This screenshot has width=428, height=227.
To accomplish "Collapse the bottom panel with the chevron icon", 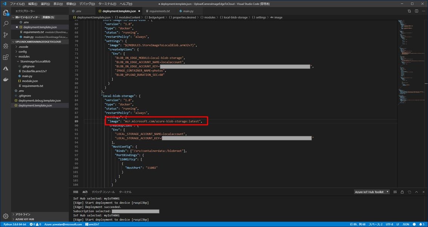I will click(x=417, y=192).
